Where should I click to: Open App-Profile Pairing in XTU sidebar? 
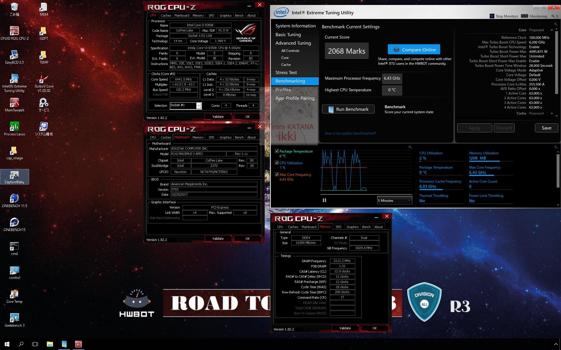pyautogui.click(x=295, y=98)
